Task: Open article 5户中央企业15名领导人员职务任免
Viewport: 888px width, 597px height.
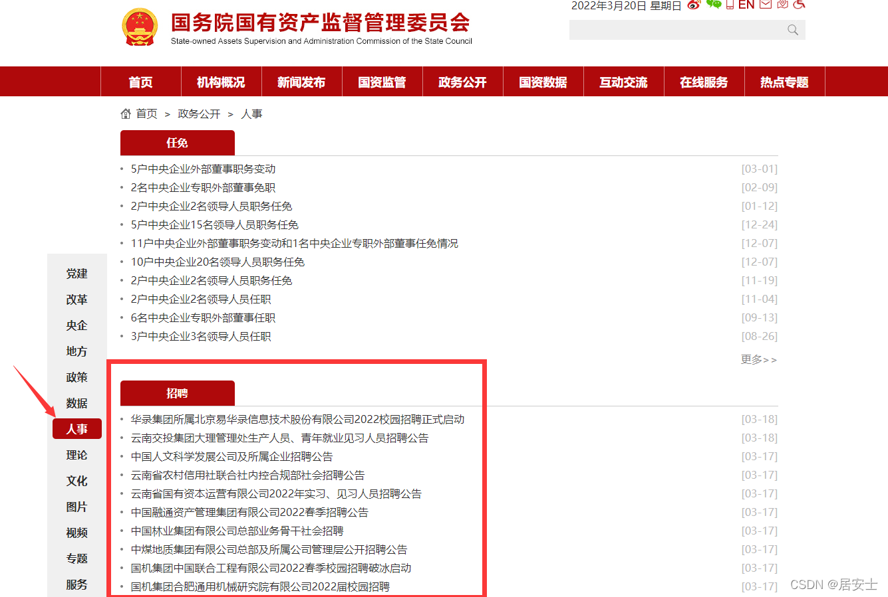Action: coord(215,225)
